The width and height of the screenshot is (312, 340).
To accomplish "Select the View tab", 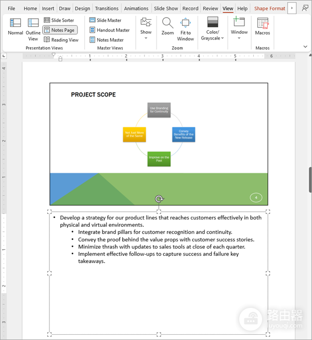I will (x=228, y=8).
